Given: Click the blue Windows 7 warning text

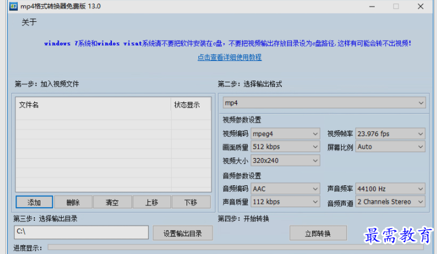Looking at the screenshot, I should pos(228,43).
